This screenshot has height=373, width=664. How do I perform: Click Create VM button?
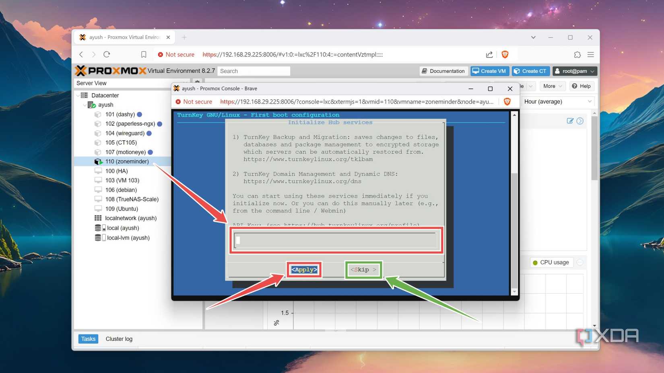click(x=490, y=71)
